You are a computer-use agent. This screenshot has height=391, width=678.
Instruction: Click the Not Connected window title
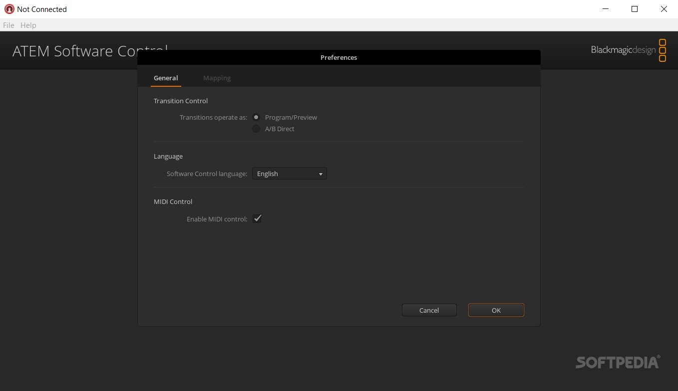42,9
